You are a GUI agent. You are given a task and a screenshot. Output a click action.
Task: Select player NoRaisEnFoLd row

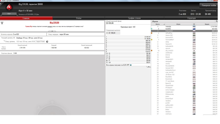(184, 70)
